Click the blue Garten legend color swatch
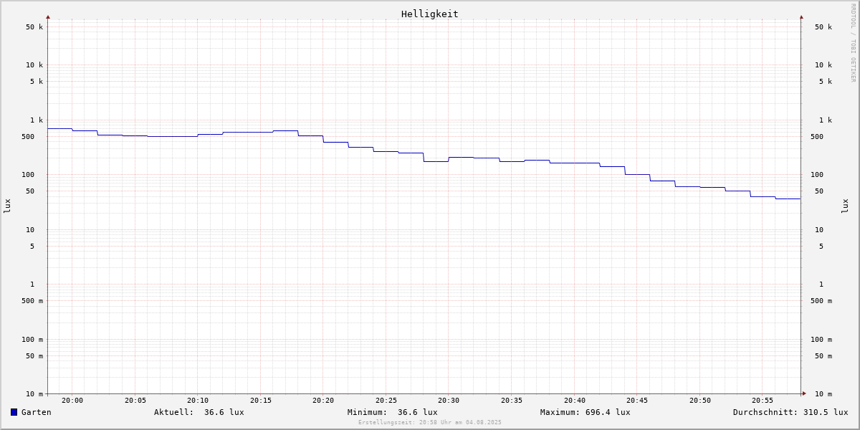Screen dimensions: 860x430 click(14, 412)
